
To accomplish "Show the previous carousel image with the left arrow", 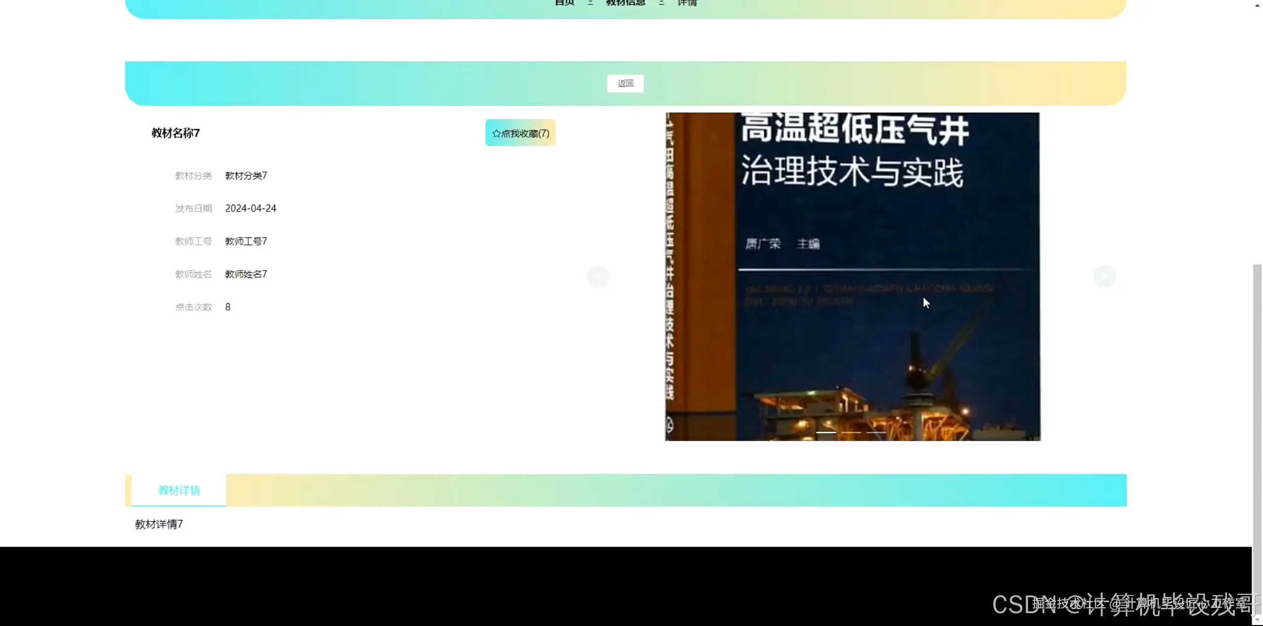I will click(598, 277).
